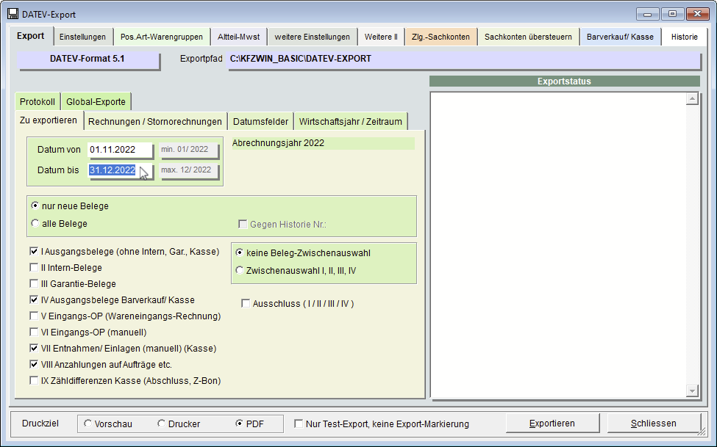717x447 pixels.
Task: Uncheck VII Entnahmen/ Einlagen (manuell) (Kasse)
Action: coord(34,349)
